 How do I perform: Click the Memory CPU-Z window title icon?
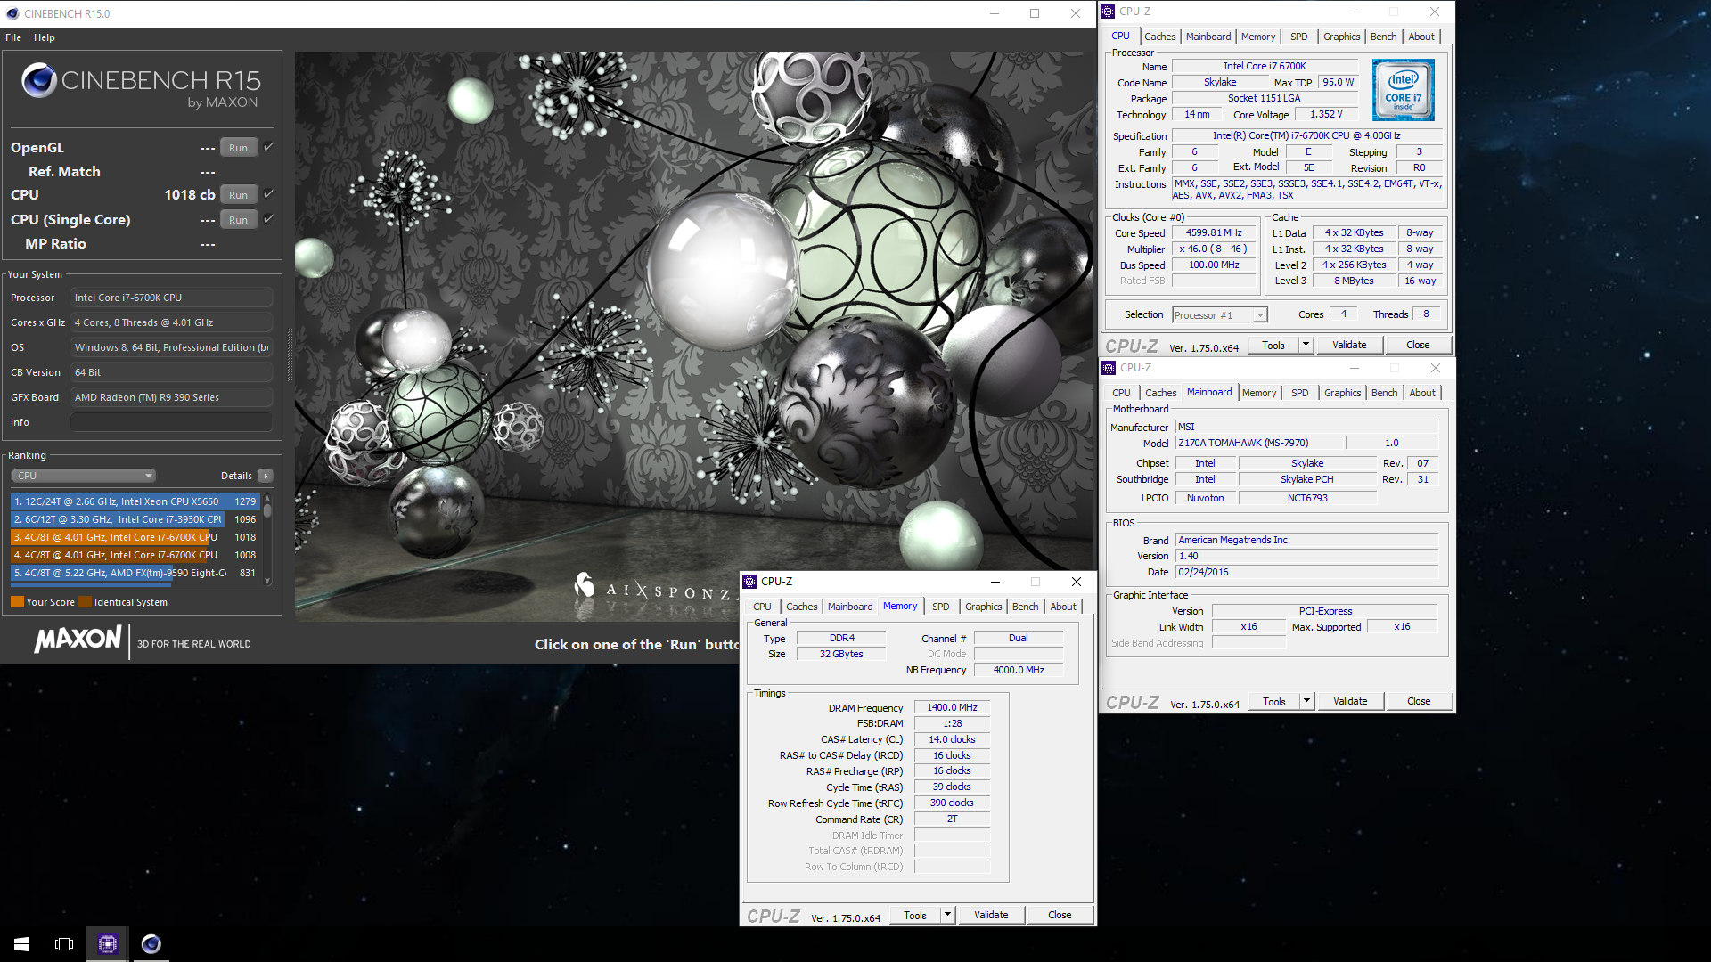pos(749,582)
